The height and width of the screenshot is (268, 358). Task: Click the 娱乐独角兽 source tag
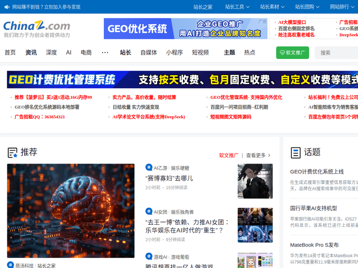point(182,212)
